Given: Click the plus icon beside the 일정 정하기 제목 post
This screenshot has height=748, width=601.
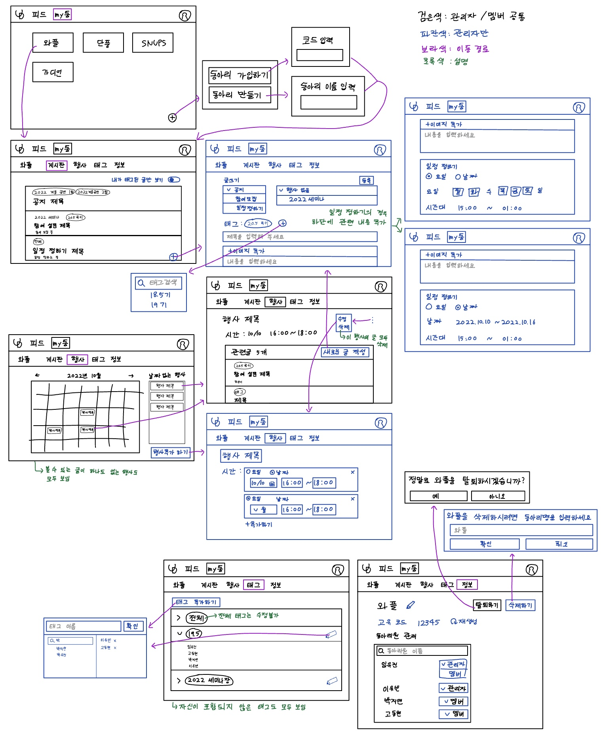Looking at the screenshot, I should coord(173,257).
